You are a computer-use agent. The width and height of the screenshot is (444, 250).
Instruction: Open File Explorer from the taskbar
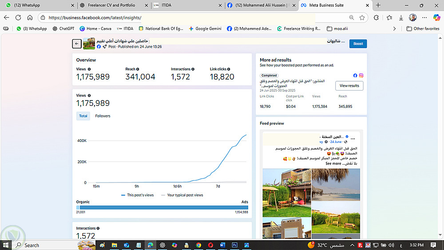tap(115, 245)
